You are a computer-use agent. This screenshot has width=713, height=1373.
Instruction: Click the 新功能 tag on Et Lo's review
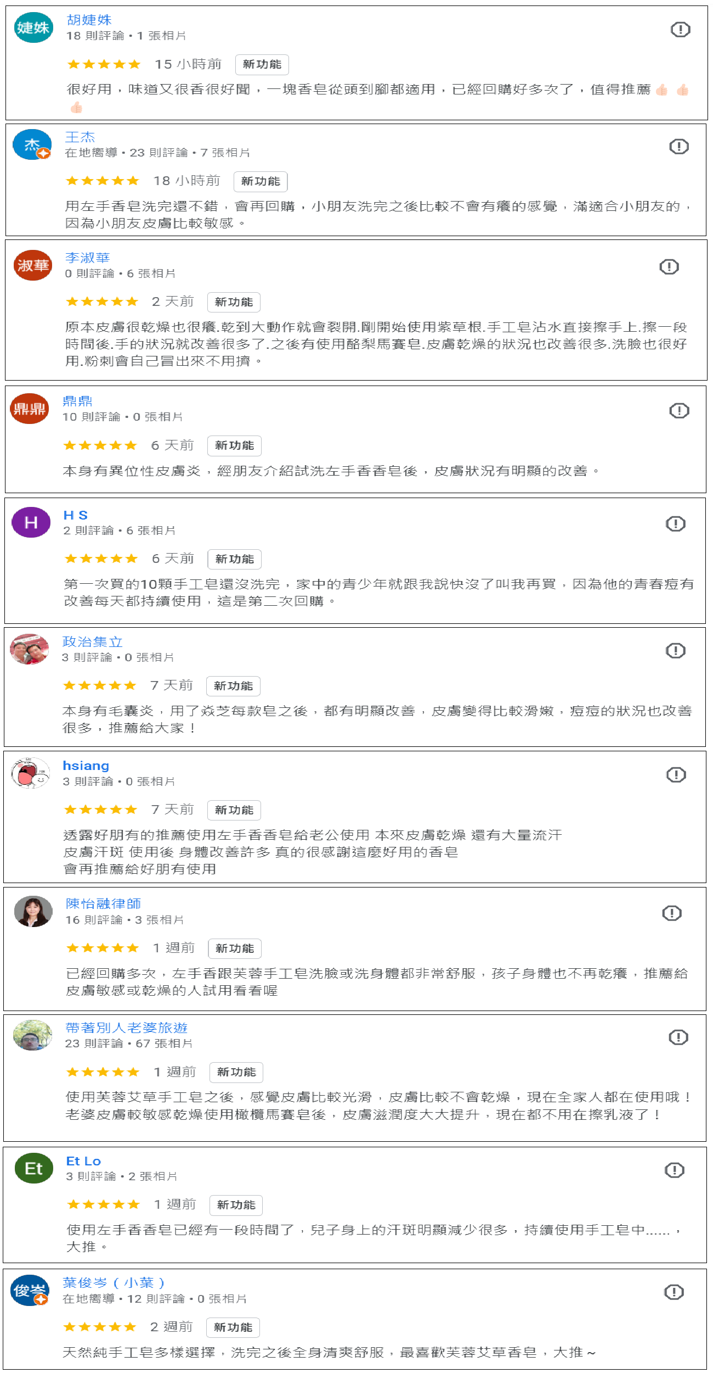coord(236,1205)
